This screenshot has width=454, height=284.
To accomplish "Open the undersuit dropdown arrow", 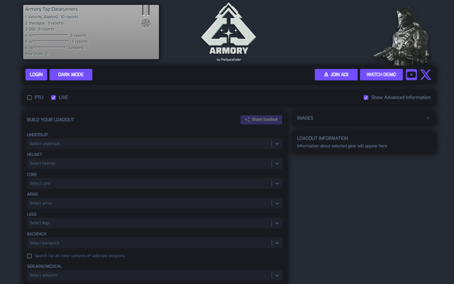I will pyautogui.click(x=277, y=144).
